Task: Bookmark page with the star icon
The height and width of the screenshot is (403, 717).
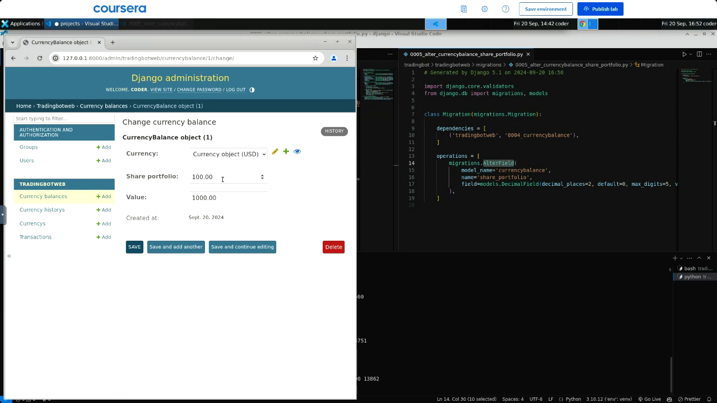Action: (x=315, y=58)
